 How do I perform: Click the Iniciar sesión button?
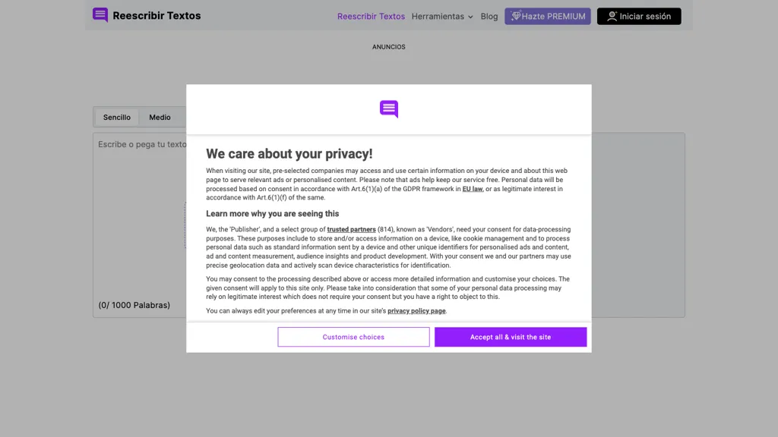click(x=638, y=15)
